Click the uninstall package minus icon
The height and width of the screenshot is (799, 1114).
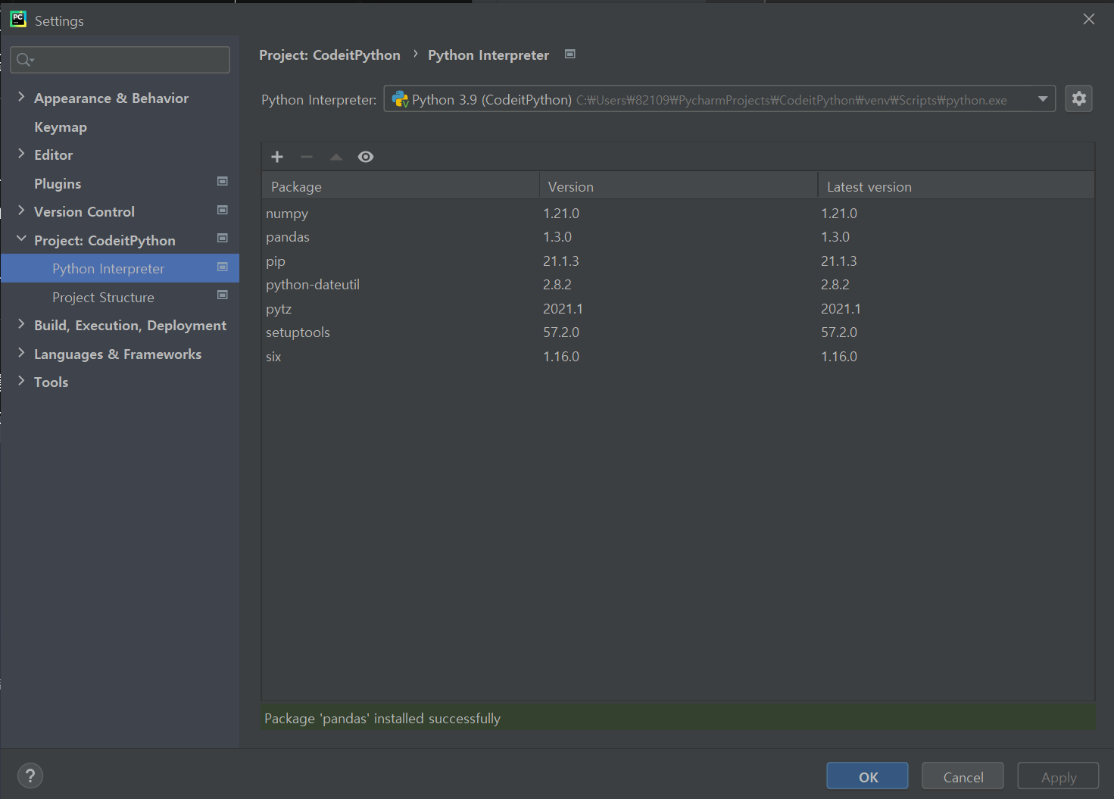pyautogui.click(x=307, y=157)
